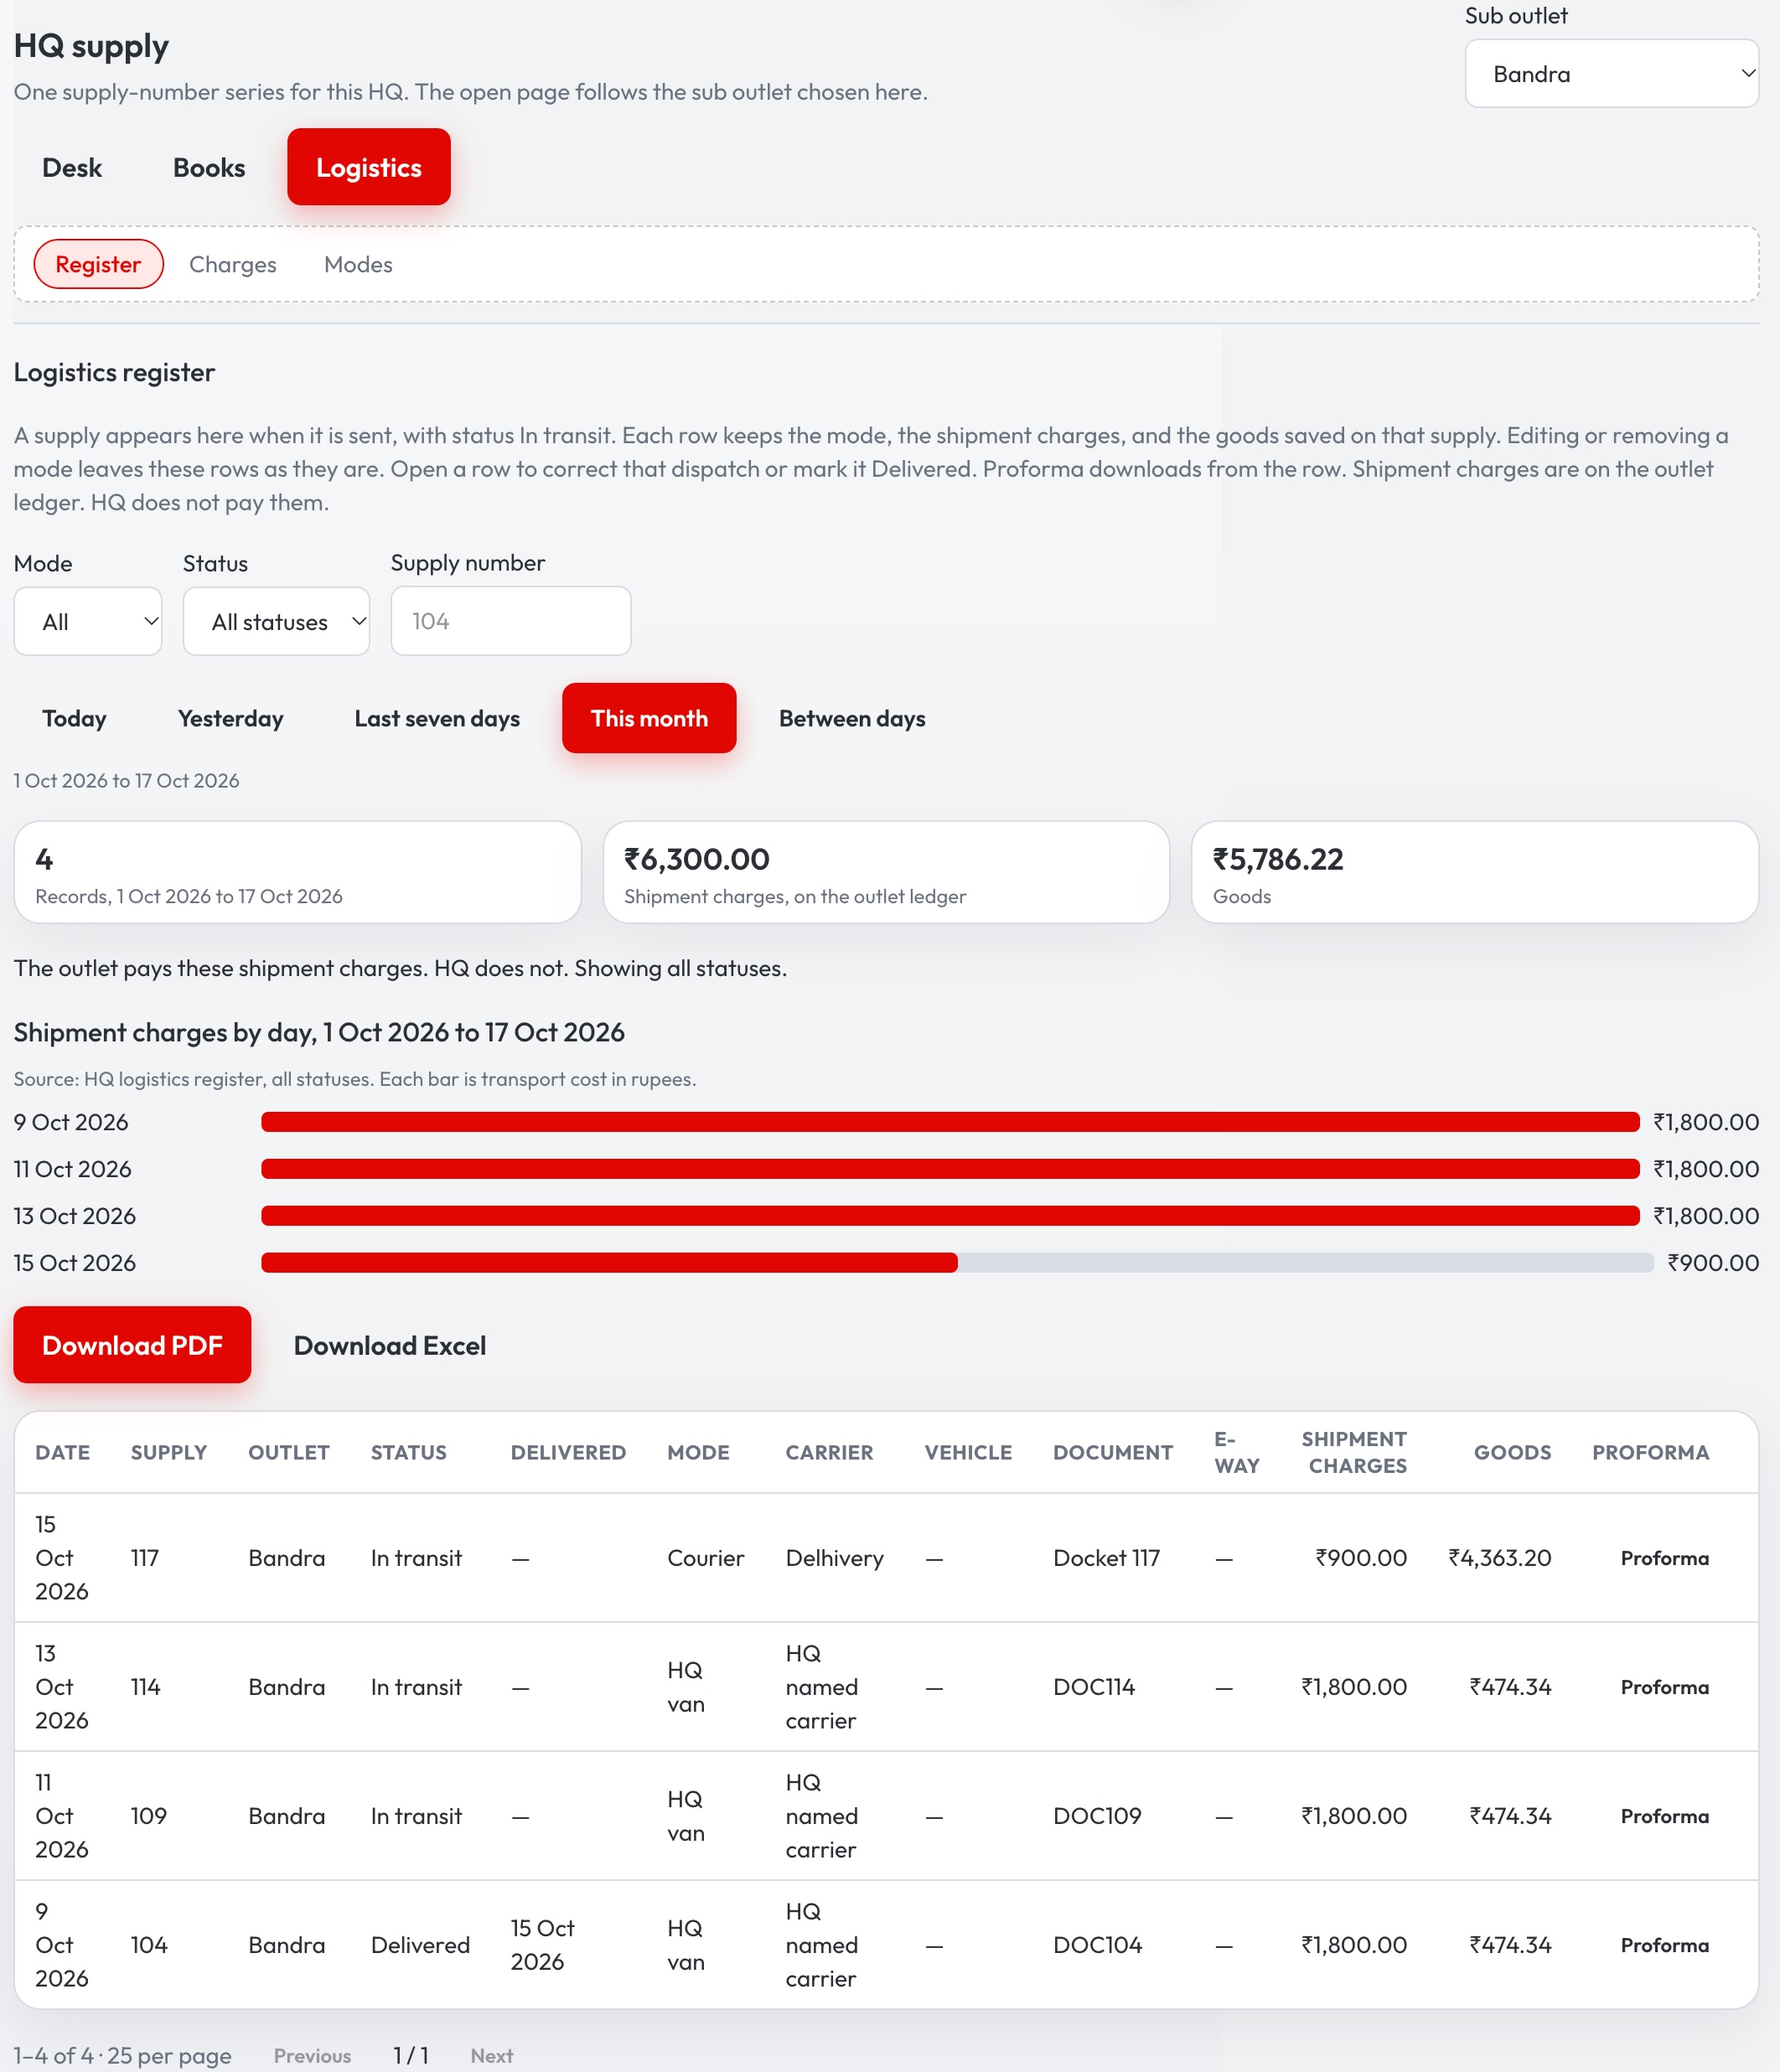Click the Docket 117 document cell
The image size is (1780, 2072).
coord(1106,1558)
